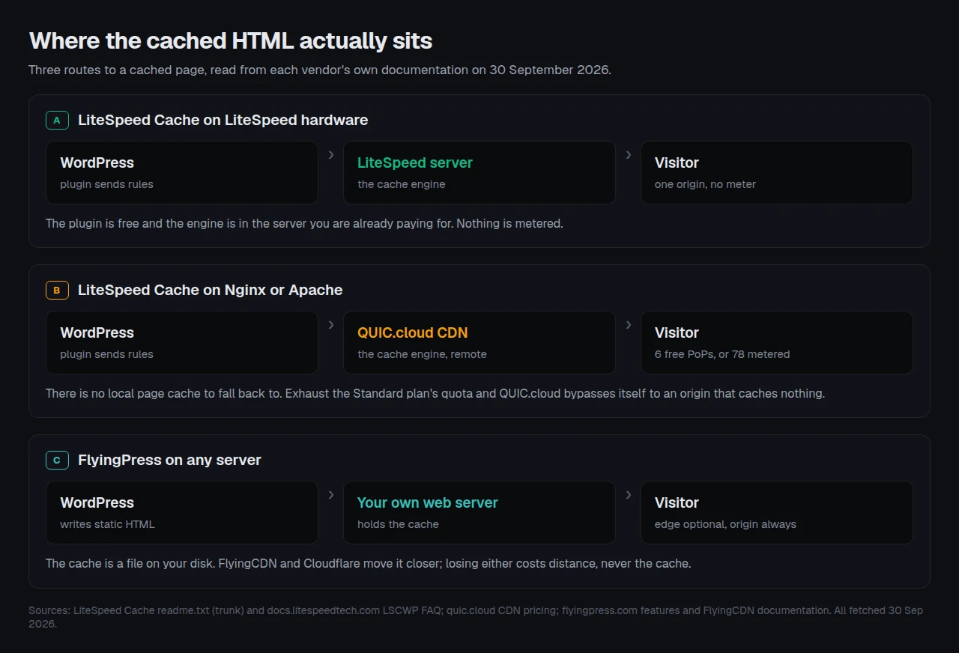Click the WordPress card in the route B box
Screen dimensions: 959x653
pos(182,343)
